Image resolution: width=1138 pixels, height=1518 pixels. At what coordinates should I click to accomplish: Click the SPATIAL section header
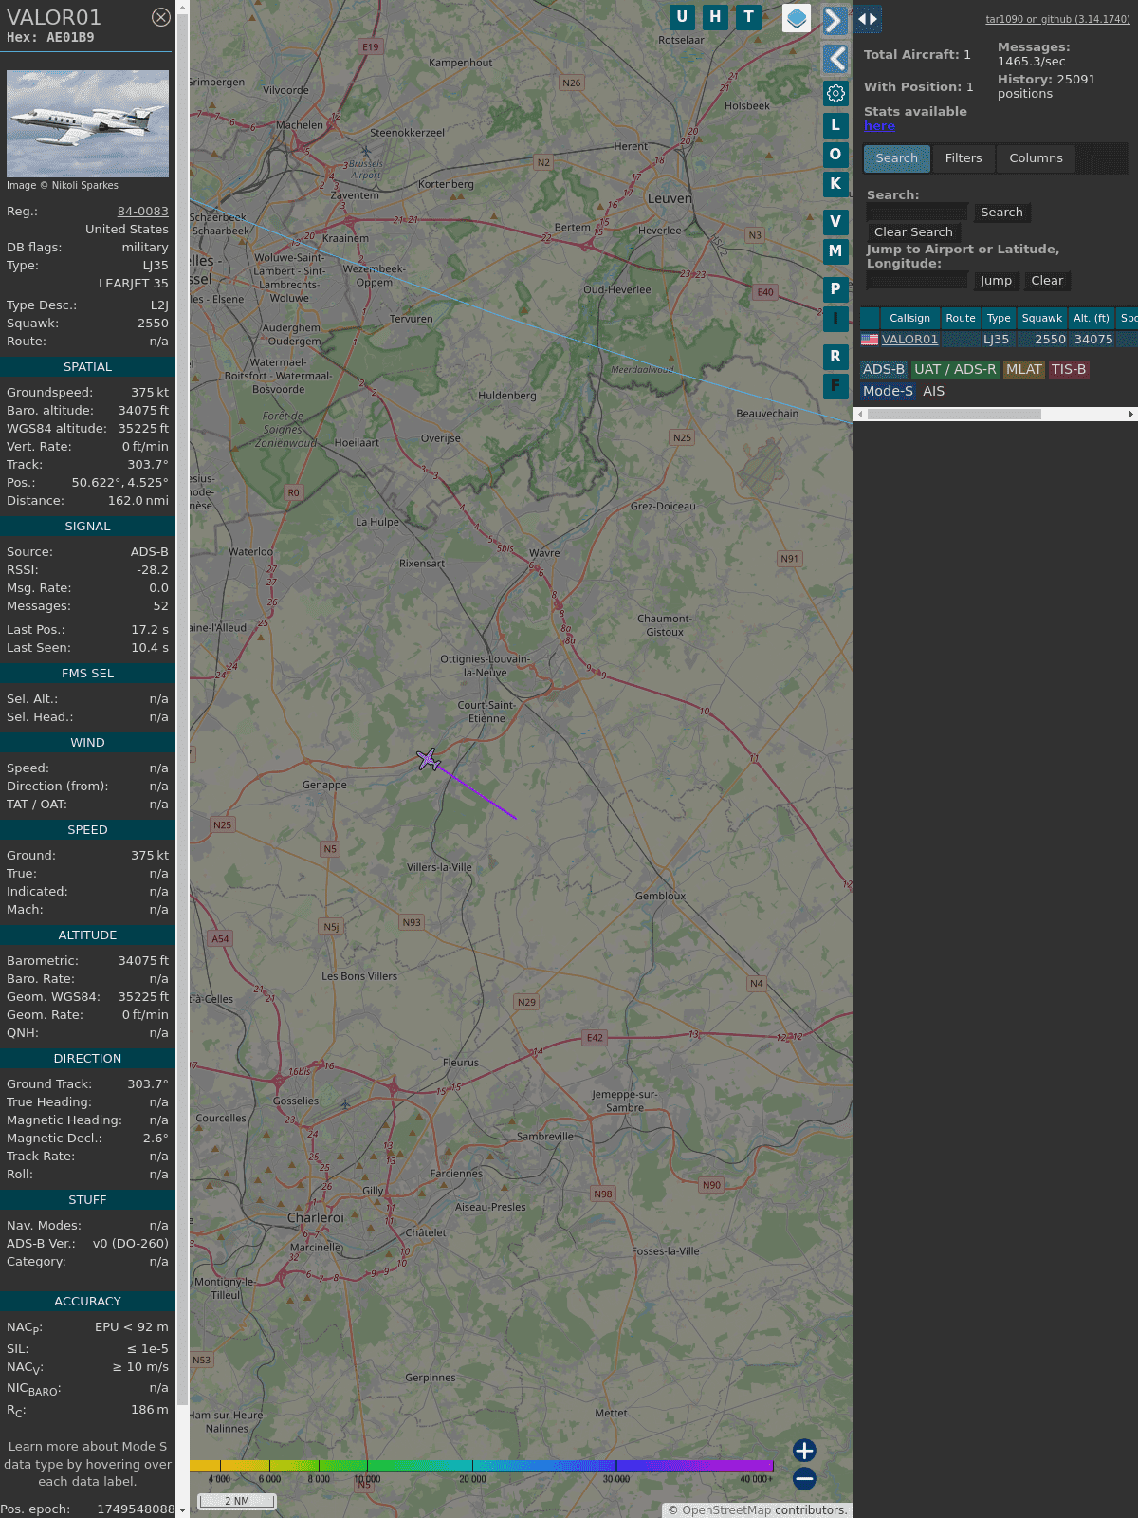[x=87, y=367]
